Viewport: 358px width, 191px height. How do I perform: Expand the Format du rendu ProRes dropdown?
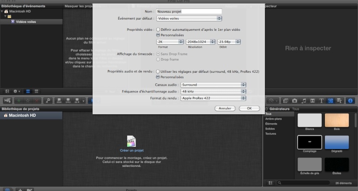[x=213, y=98]
